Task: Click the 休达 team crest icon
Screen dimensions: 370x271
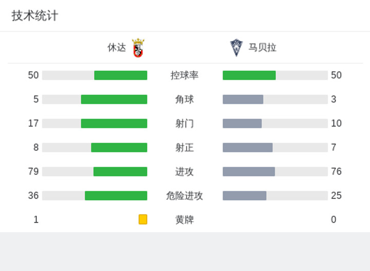Action: [x=138, y=48]
